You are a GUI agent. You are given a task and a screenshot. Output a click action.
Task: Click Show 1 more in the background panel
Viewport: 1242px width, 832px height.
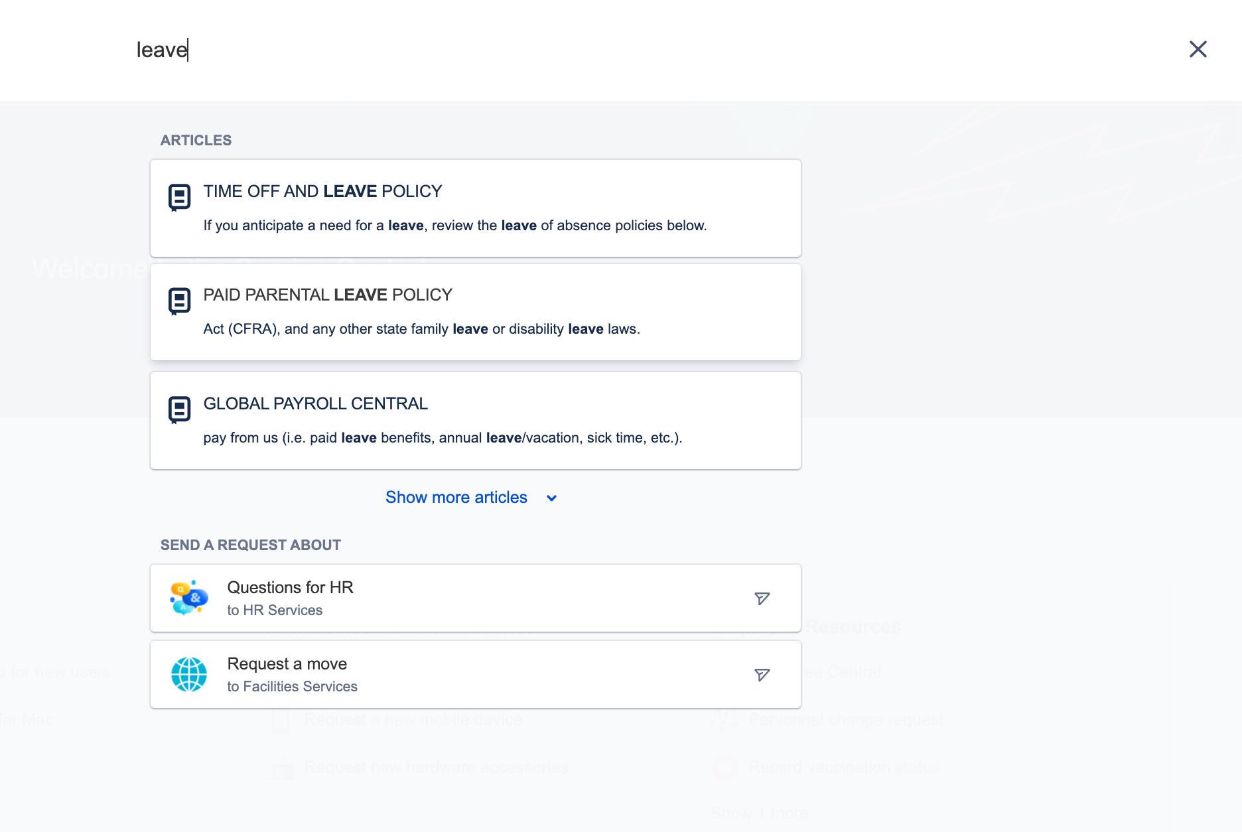(758, 812)
